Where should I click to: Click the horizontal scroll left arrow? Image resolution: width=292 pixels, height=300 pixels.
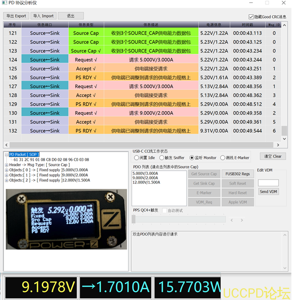[6, 145]
